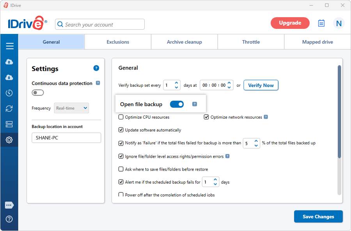This screenshot has width=351, height=231.
Task: Click the search magnifier icon
Action: click(x=60, y=24)
